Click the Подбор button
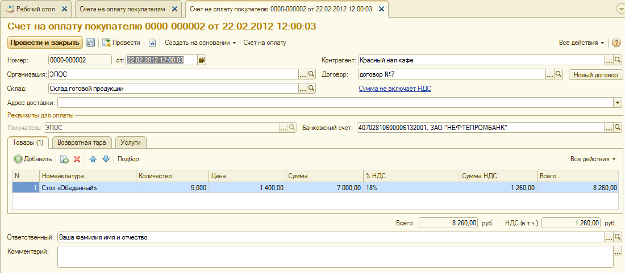Viewport: 625px width, 273px height. [128, 159]
